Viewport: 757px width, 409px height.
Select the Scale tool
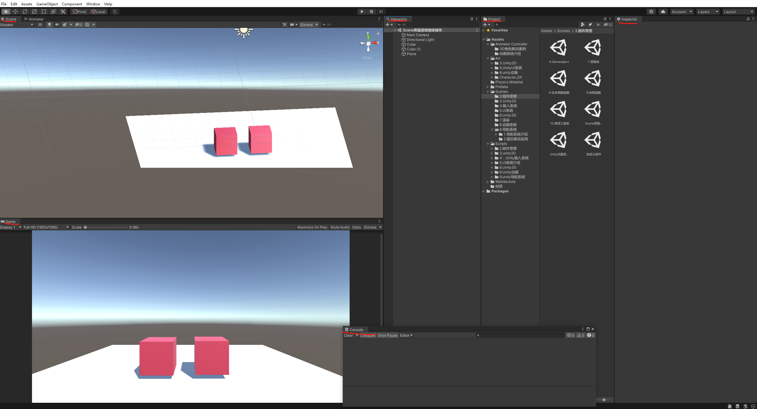click(35, 12)
